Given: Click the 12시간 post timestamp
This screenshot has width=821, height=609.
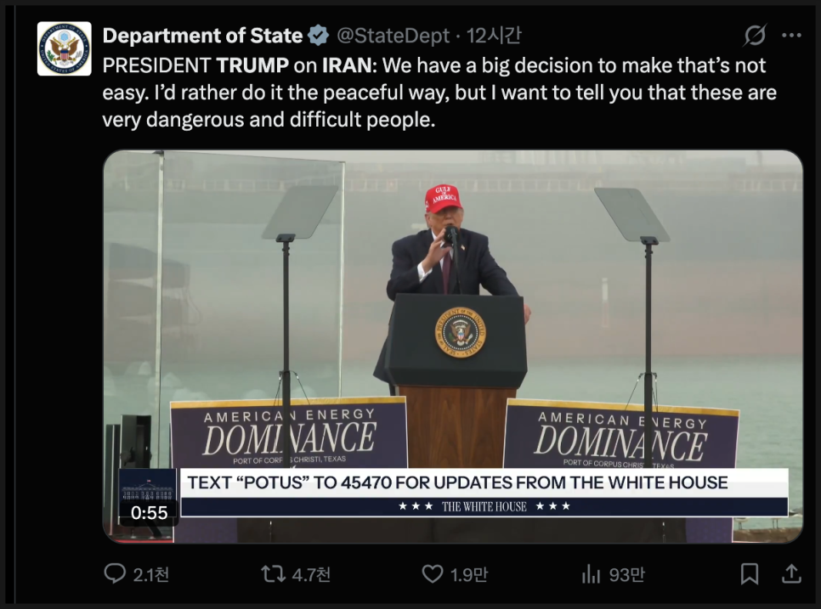Looking at the screenshot, I should click(x=495, y=36).
